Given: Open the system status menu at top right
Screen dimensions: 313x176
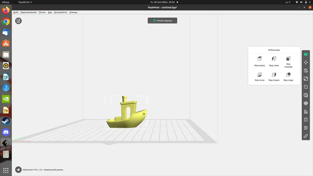Looking at the screenshot, I should coord(303,2).
